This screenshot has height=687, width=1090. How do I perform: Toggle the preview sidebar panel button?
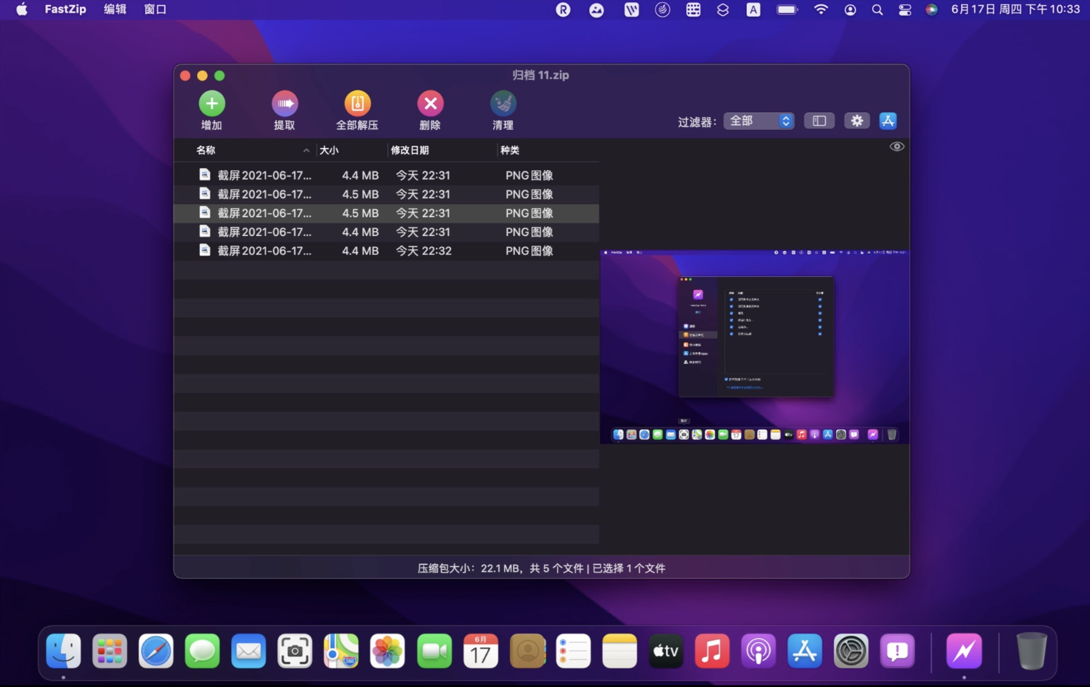819,121
